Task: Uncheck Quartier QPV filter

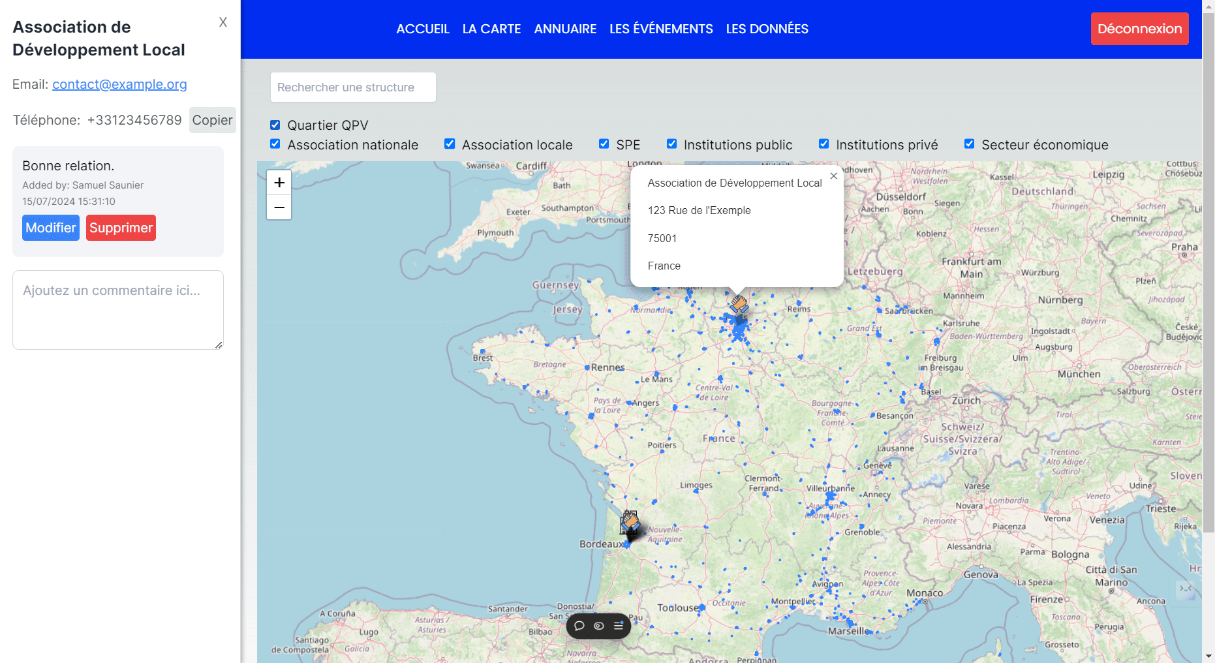Action: [275, 125]
